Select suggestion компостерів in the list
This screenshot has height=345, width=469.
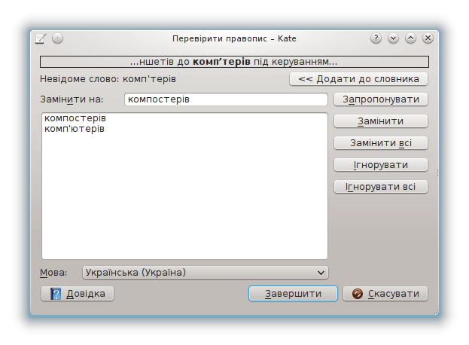[x=75, y=119]
